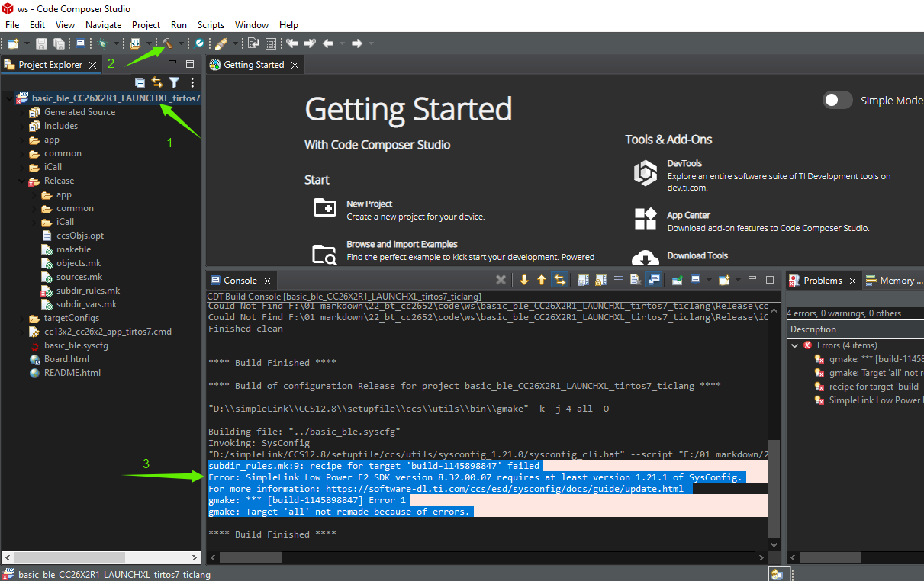Switch to the Problems tab

coord(823,281)
